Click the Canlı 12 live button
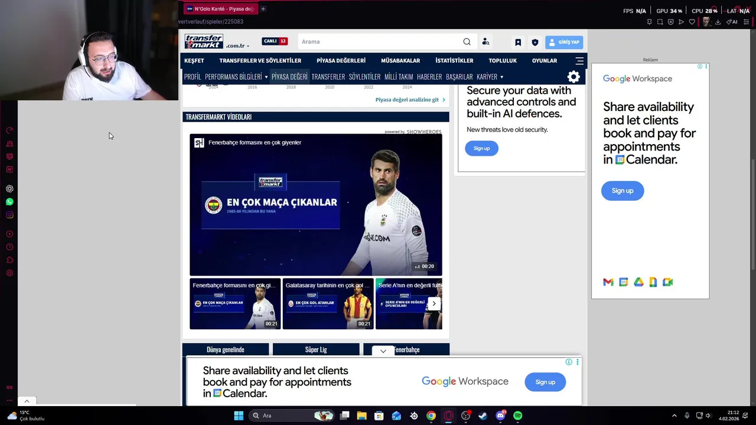The image size is (756, 425). 275,41
